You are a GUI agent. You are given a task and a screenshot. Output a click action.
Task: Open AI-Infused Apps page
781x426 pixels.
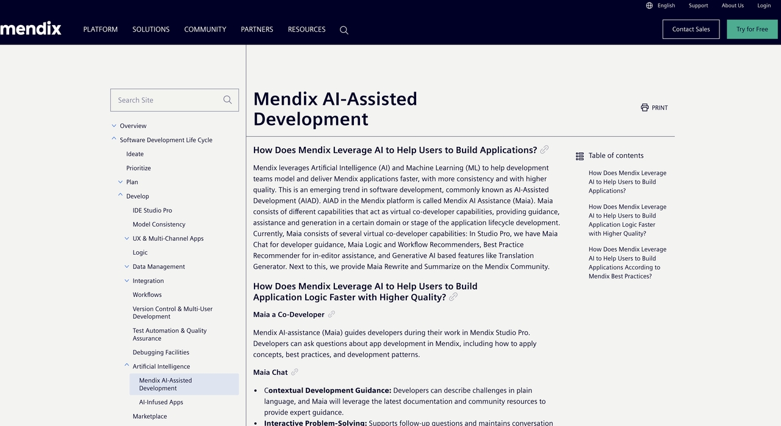(161, 402)
